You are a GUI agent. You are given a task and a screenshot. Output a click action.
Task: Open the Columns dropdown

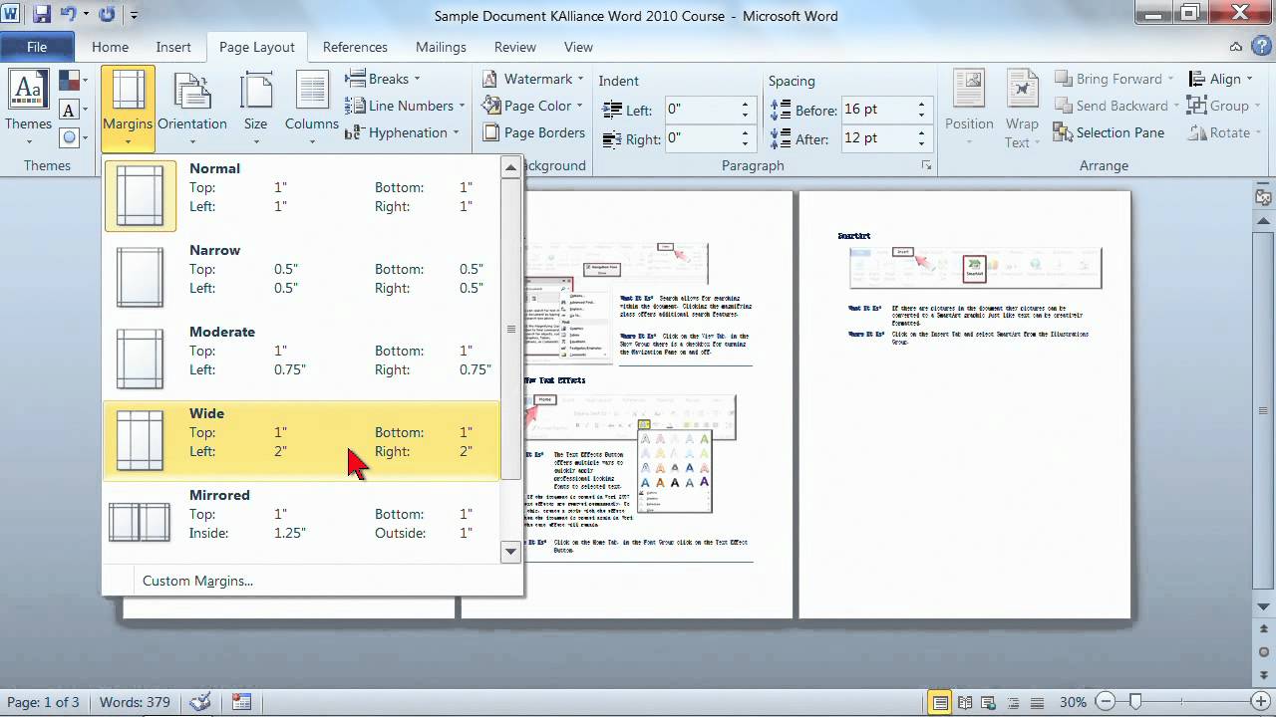[312, 108]
